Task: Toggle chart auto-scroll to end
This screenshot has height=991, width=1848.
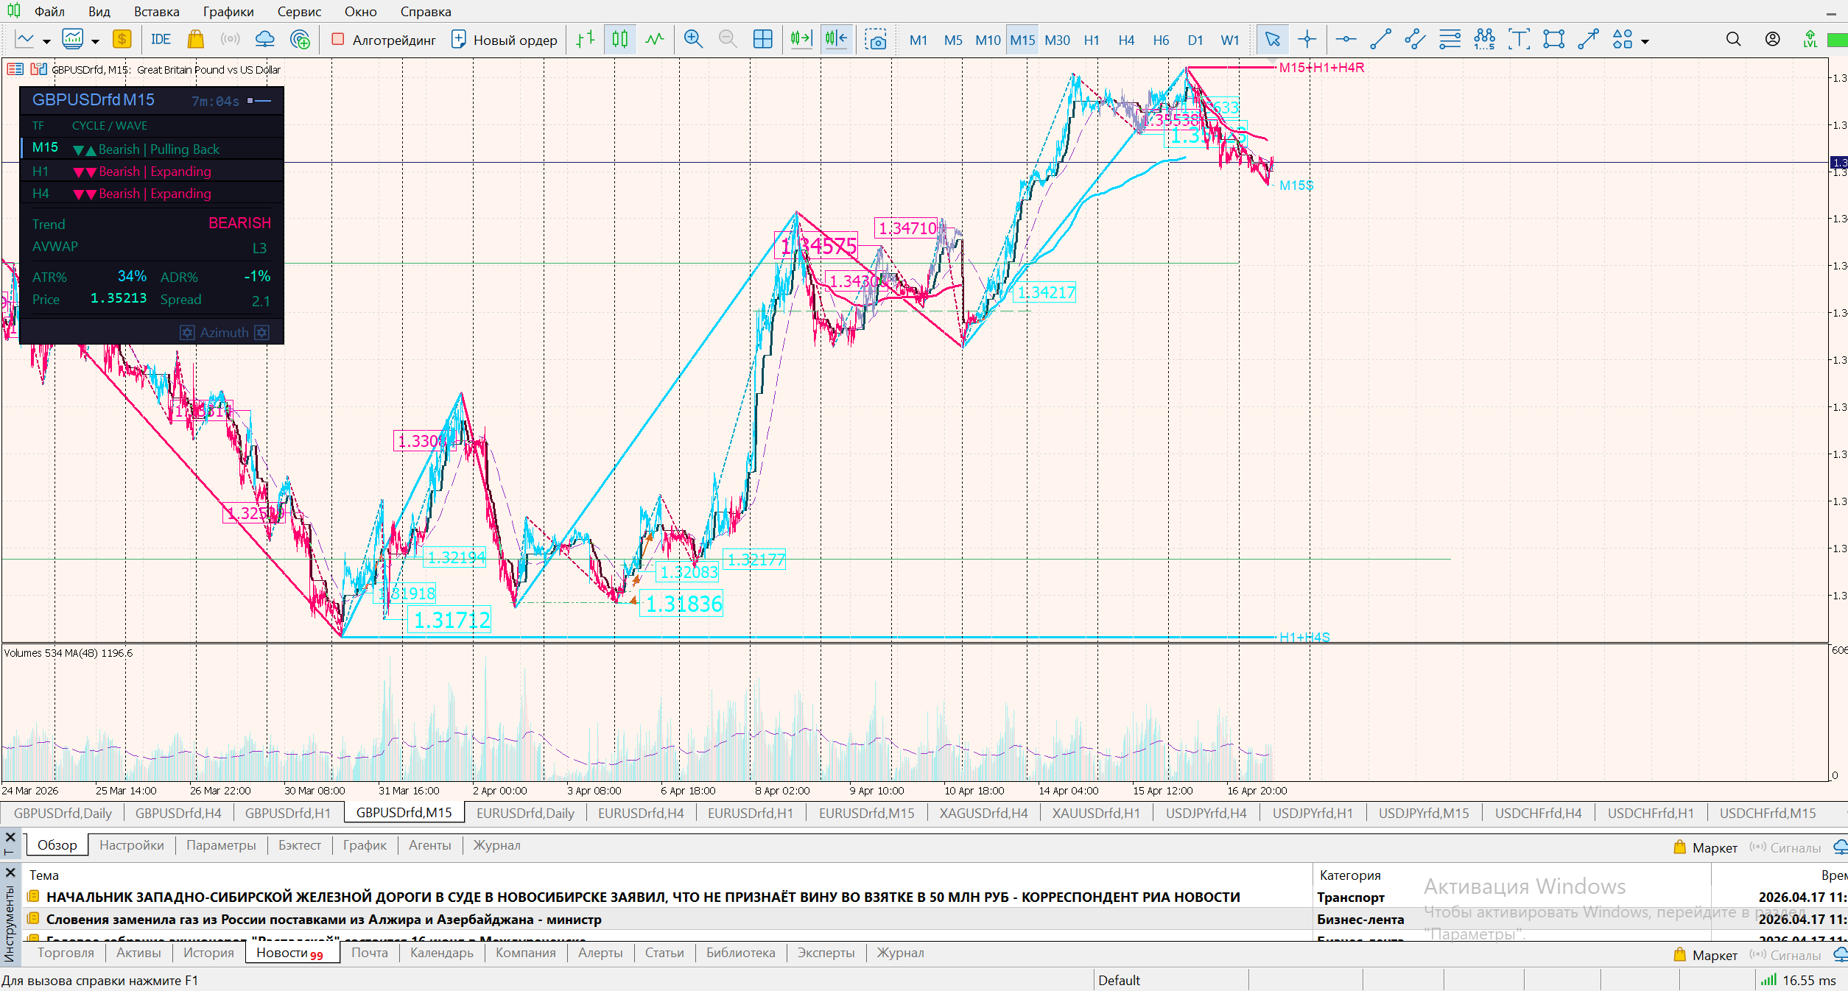Action: [x=801, y=40]
